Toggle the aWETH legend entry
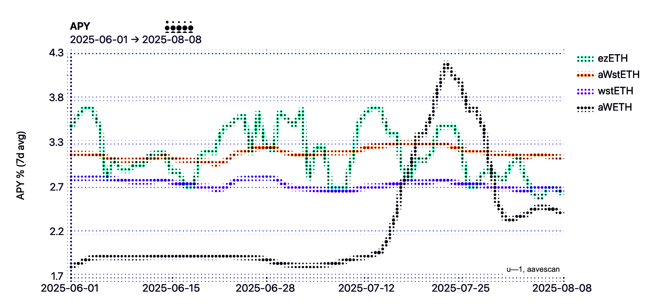The width and height of the screenshot is (659, 307). 604,107
